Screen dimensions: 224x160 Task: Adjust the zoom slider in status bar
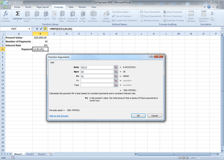coord(210,158)
